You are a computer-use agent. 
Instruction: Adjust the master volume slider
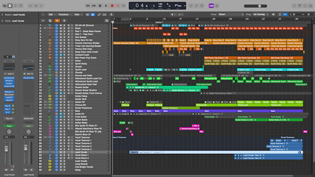pos(259,6)
